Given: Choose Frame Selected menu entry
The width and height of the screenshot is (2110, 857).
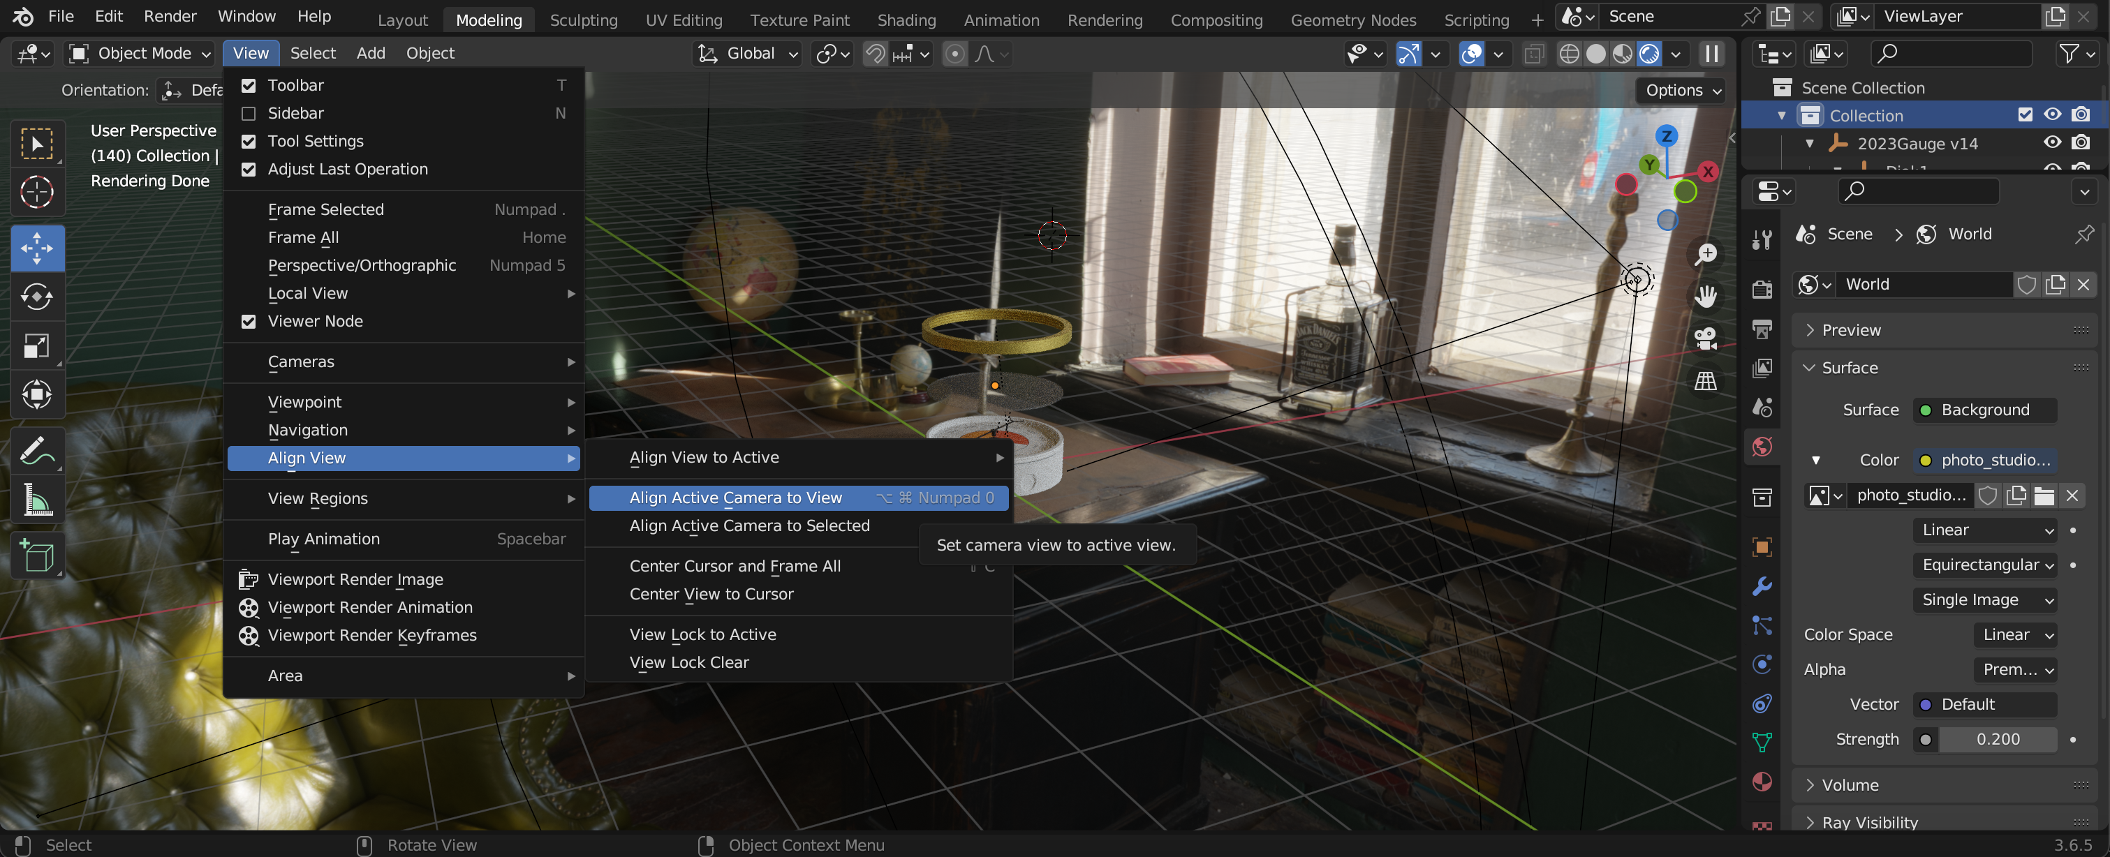Looking at the screenshot, I should (404, 209).
